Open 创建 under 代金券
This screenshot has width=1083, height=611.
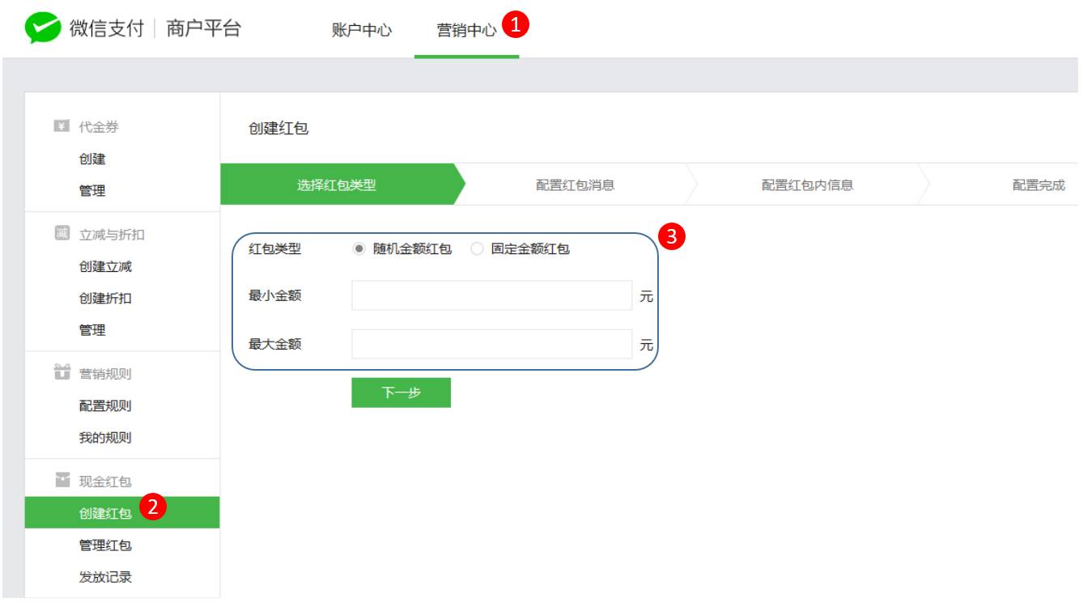pos(92,159)
